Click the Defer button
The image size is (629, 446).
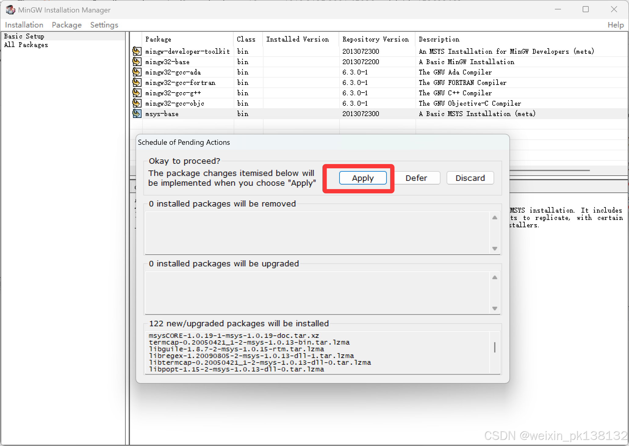tap(416, 178)
